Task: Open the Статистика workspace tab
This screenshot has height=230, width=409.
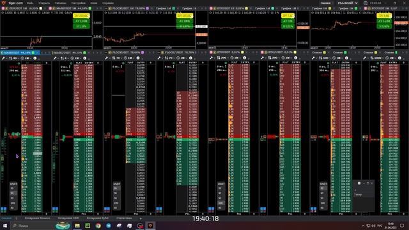Action: tap(124, 218)
